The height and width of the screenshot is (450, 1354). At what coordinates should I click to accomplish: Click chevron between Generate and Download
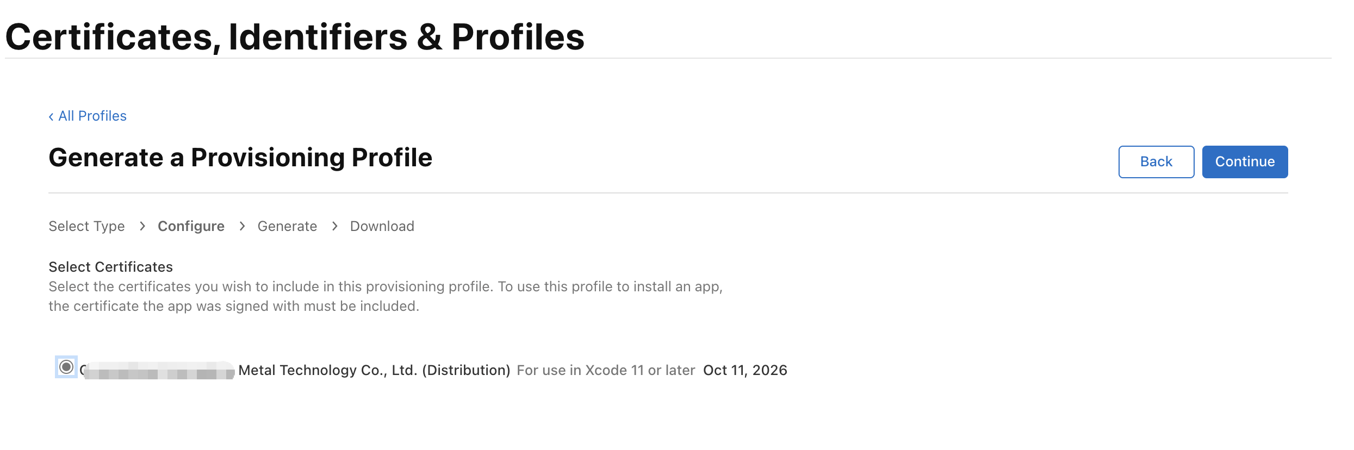[x=334, y=226]
